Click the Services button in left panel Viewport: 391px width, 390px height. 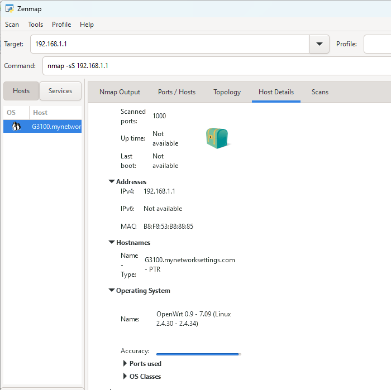click(60, 91)
